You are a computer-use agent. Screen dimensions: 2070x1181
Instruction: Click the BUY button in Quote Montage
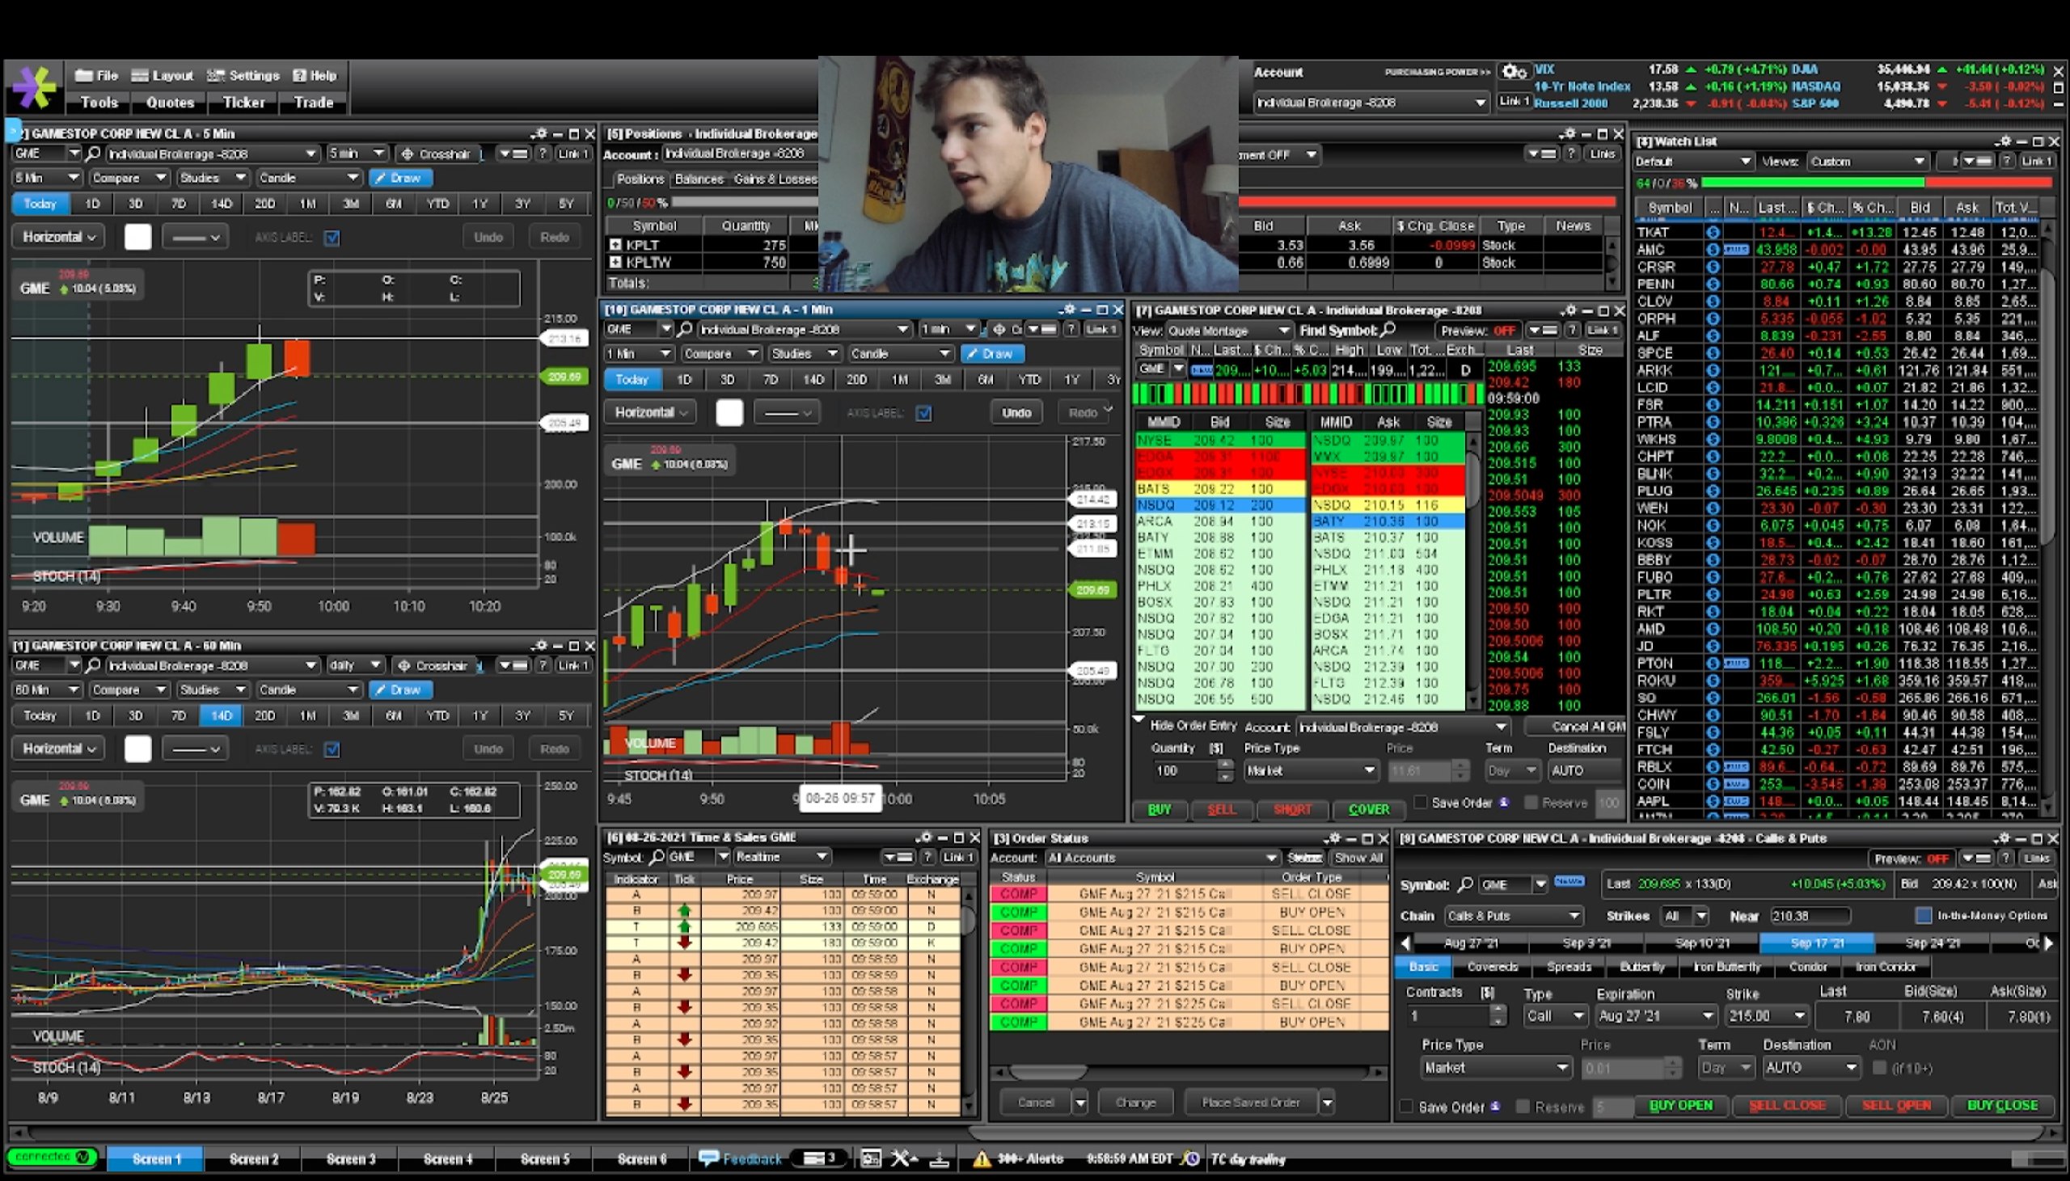click(1159, 809)
